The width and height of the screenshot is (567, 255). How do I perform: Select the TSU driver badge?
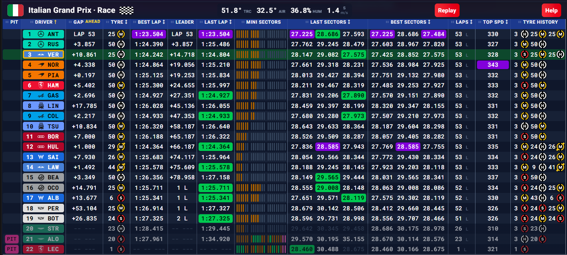point(43,126)
